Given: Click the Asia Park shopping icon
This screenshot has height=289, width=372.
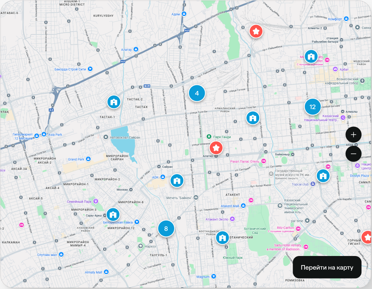Looking at the screenshot, I should click(x=44, y=134).
